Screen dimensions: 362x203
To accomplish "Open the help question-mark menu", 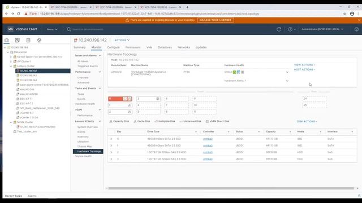I will (x=292, y=29).
